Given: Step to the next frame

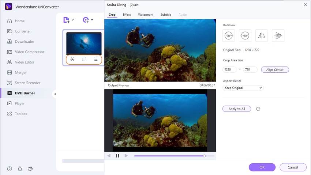Looking at the screenshot, I should tap(126, 156).
